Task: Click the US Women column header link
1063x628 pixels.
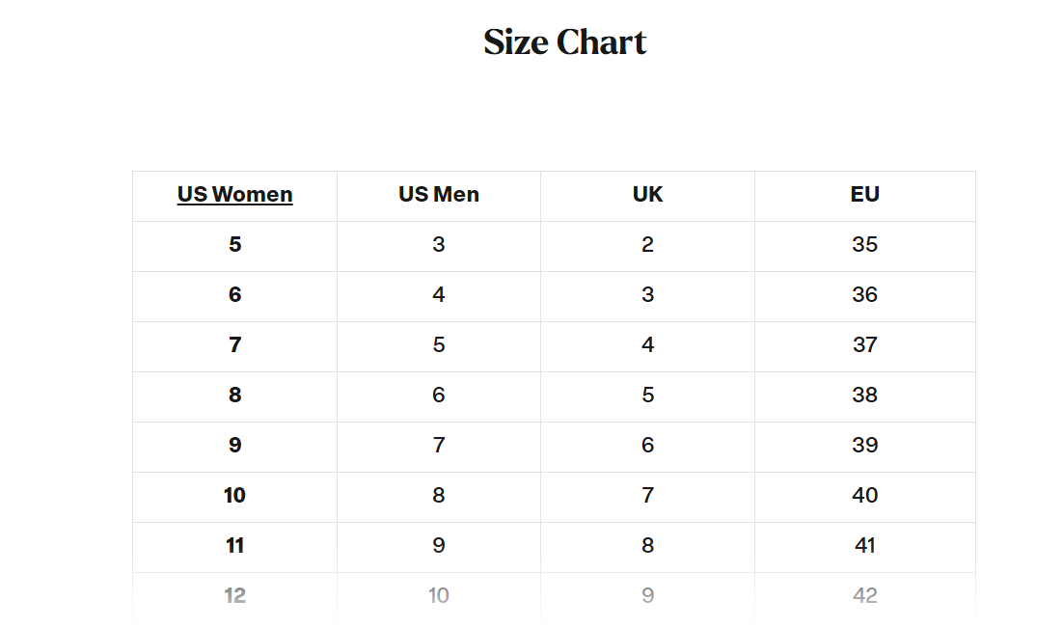Action: tap(234, 195)
